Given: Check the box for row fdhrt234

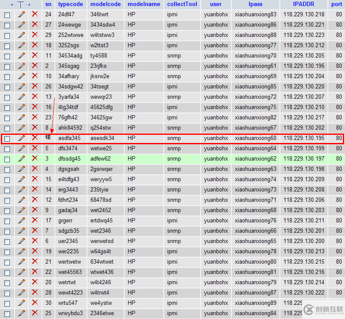Looking at the screenshot, I should pos(7,201).
